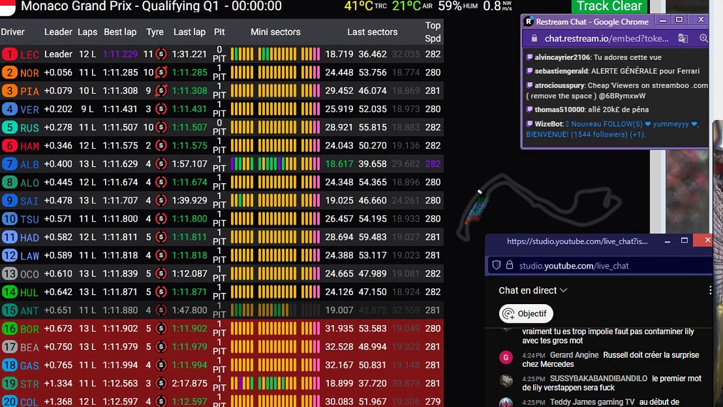Click LEC's purple best lap 1:11.229
The height and width of the screenshot is (407, 723).
point(120,54)
